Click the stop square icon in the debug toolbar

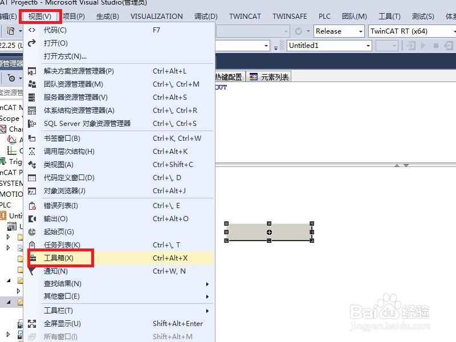tap(435, 46)
